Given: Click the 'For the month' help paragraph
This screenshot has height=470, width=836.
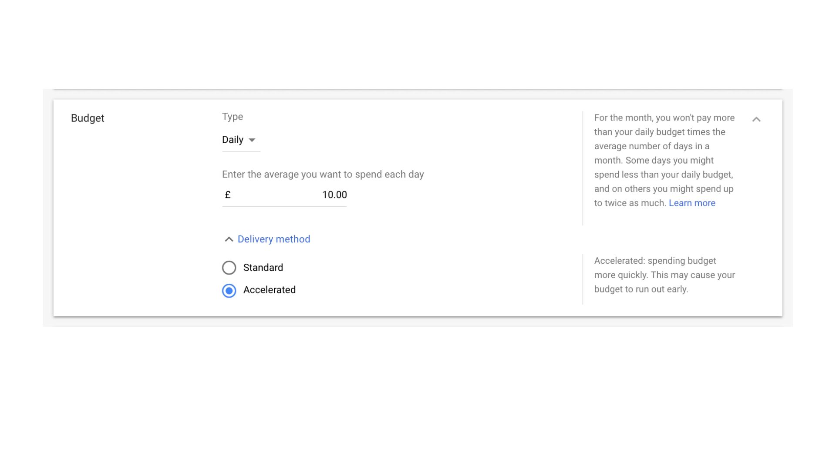Looking at the screenshot, I should click(664, 161).
